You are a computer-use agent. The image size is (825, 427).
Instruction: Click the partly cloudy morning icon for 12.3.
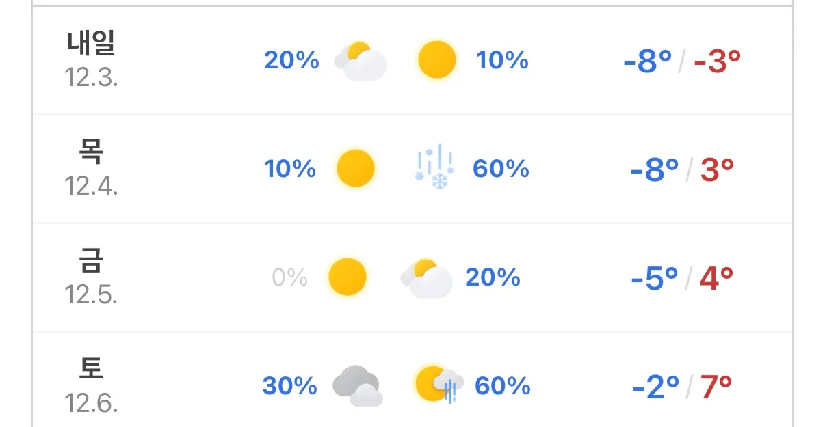(361, 61)
